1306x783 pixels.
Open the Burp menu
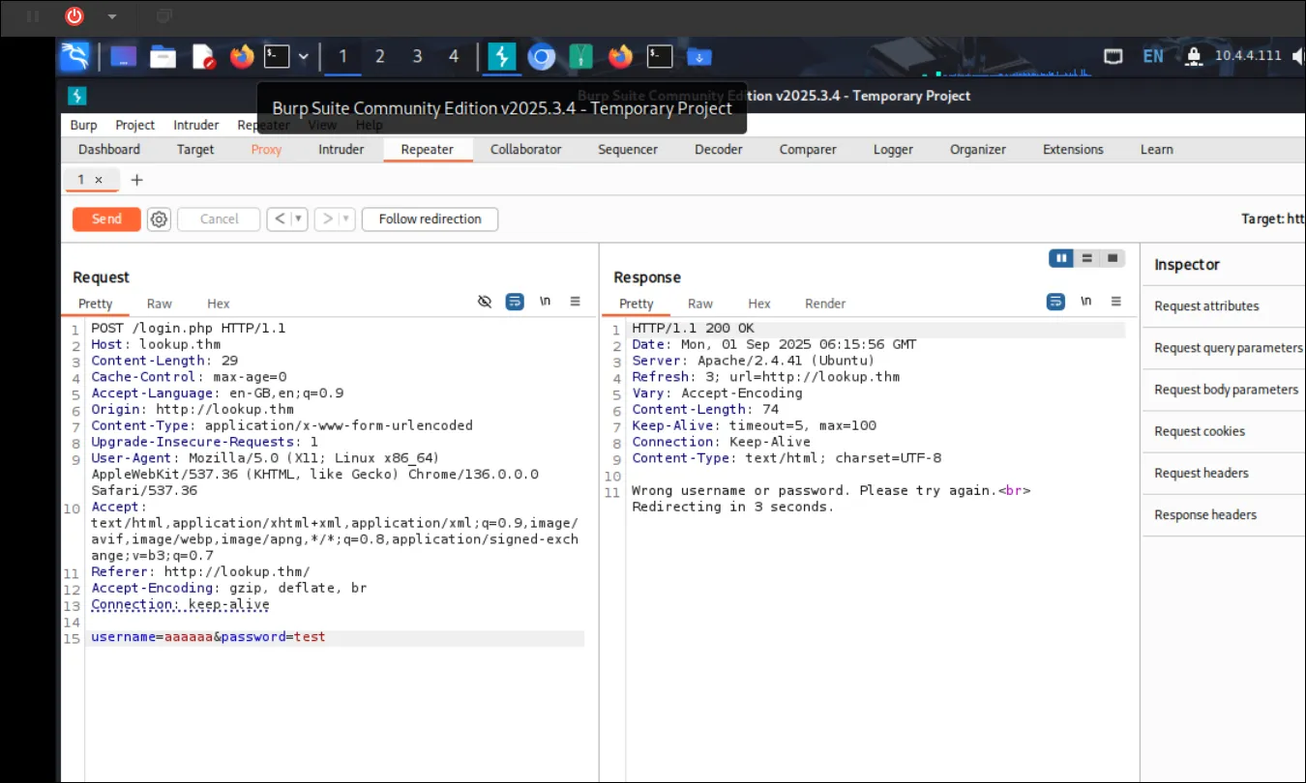coord(84,125)
